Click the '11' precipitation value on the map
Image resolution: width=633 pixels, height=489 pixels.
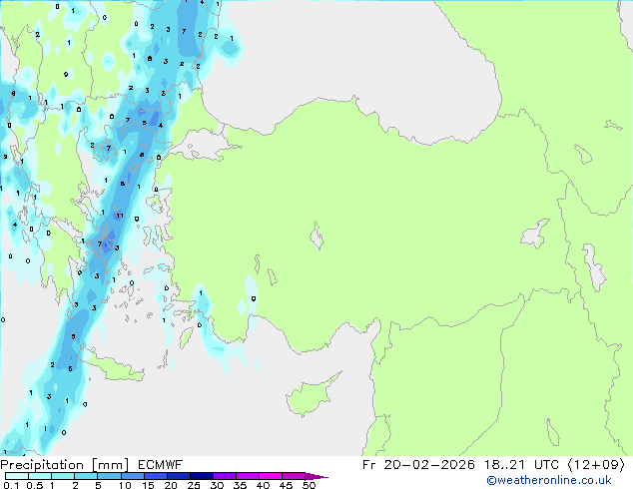[120, 216]
